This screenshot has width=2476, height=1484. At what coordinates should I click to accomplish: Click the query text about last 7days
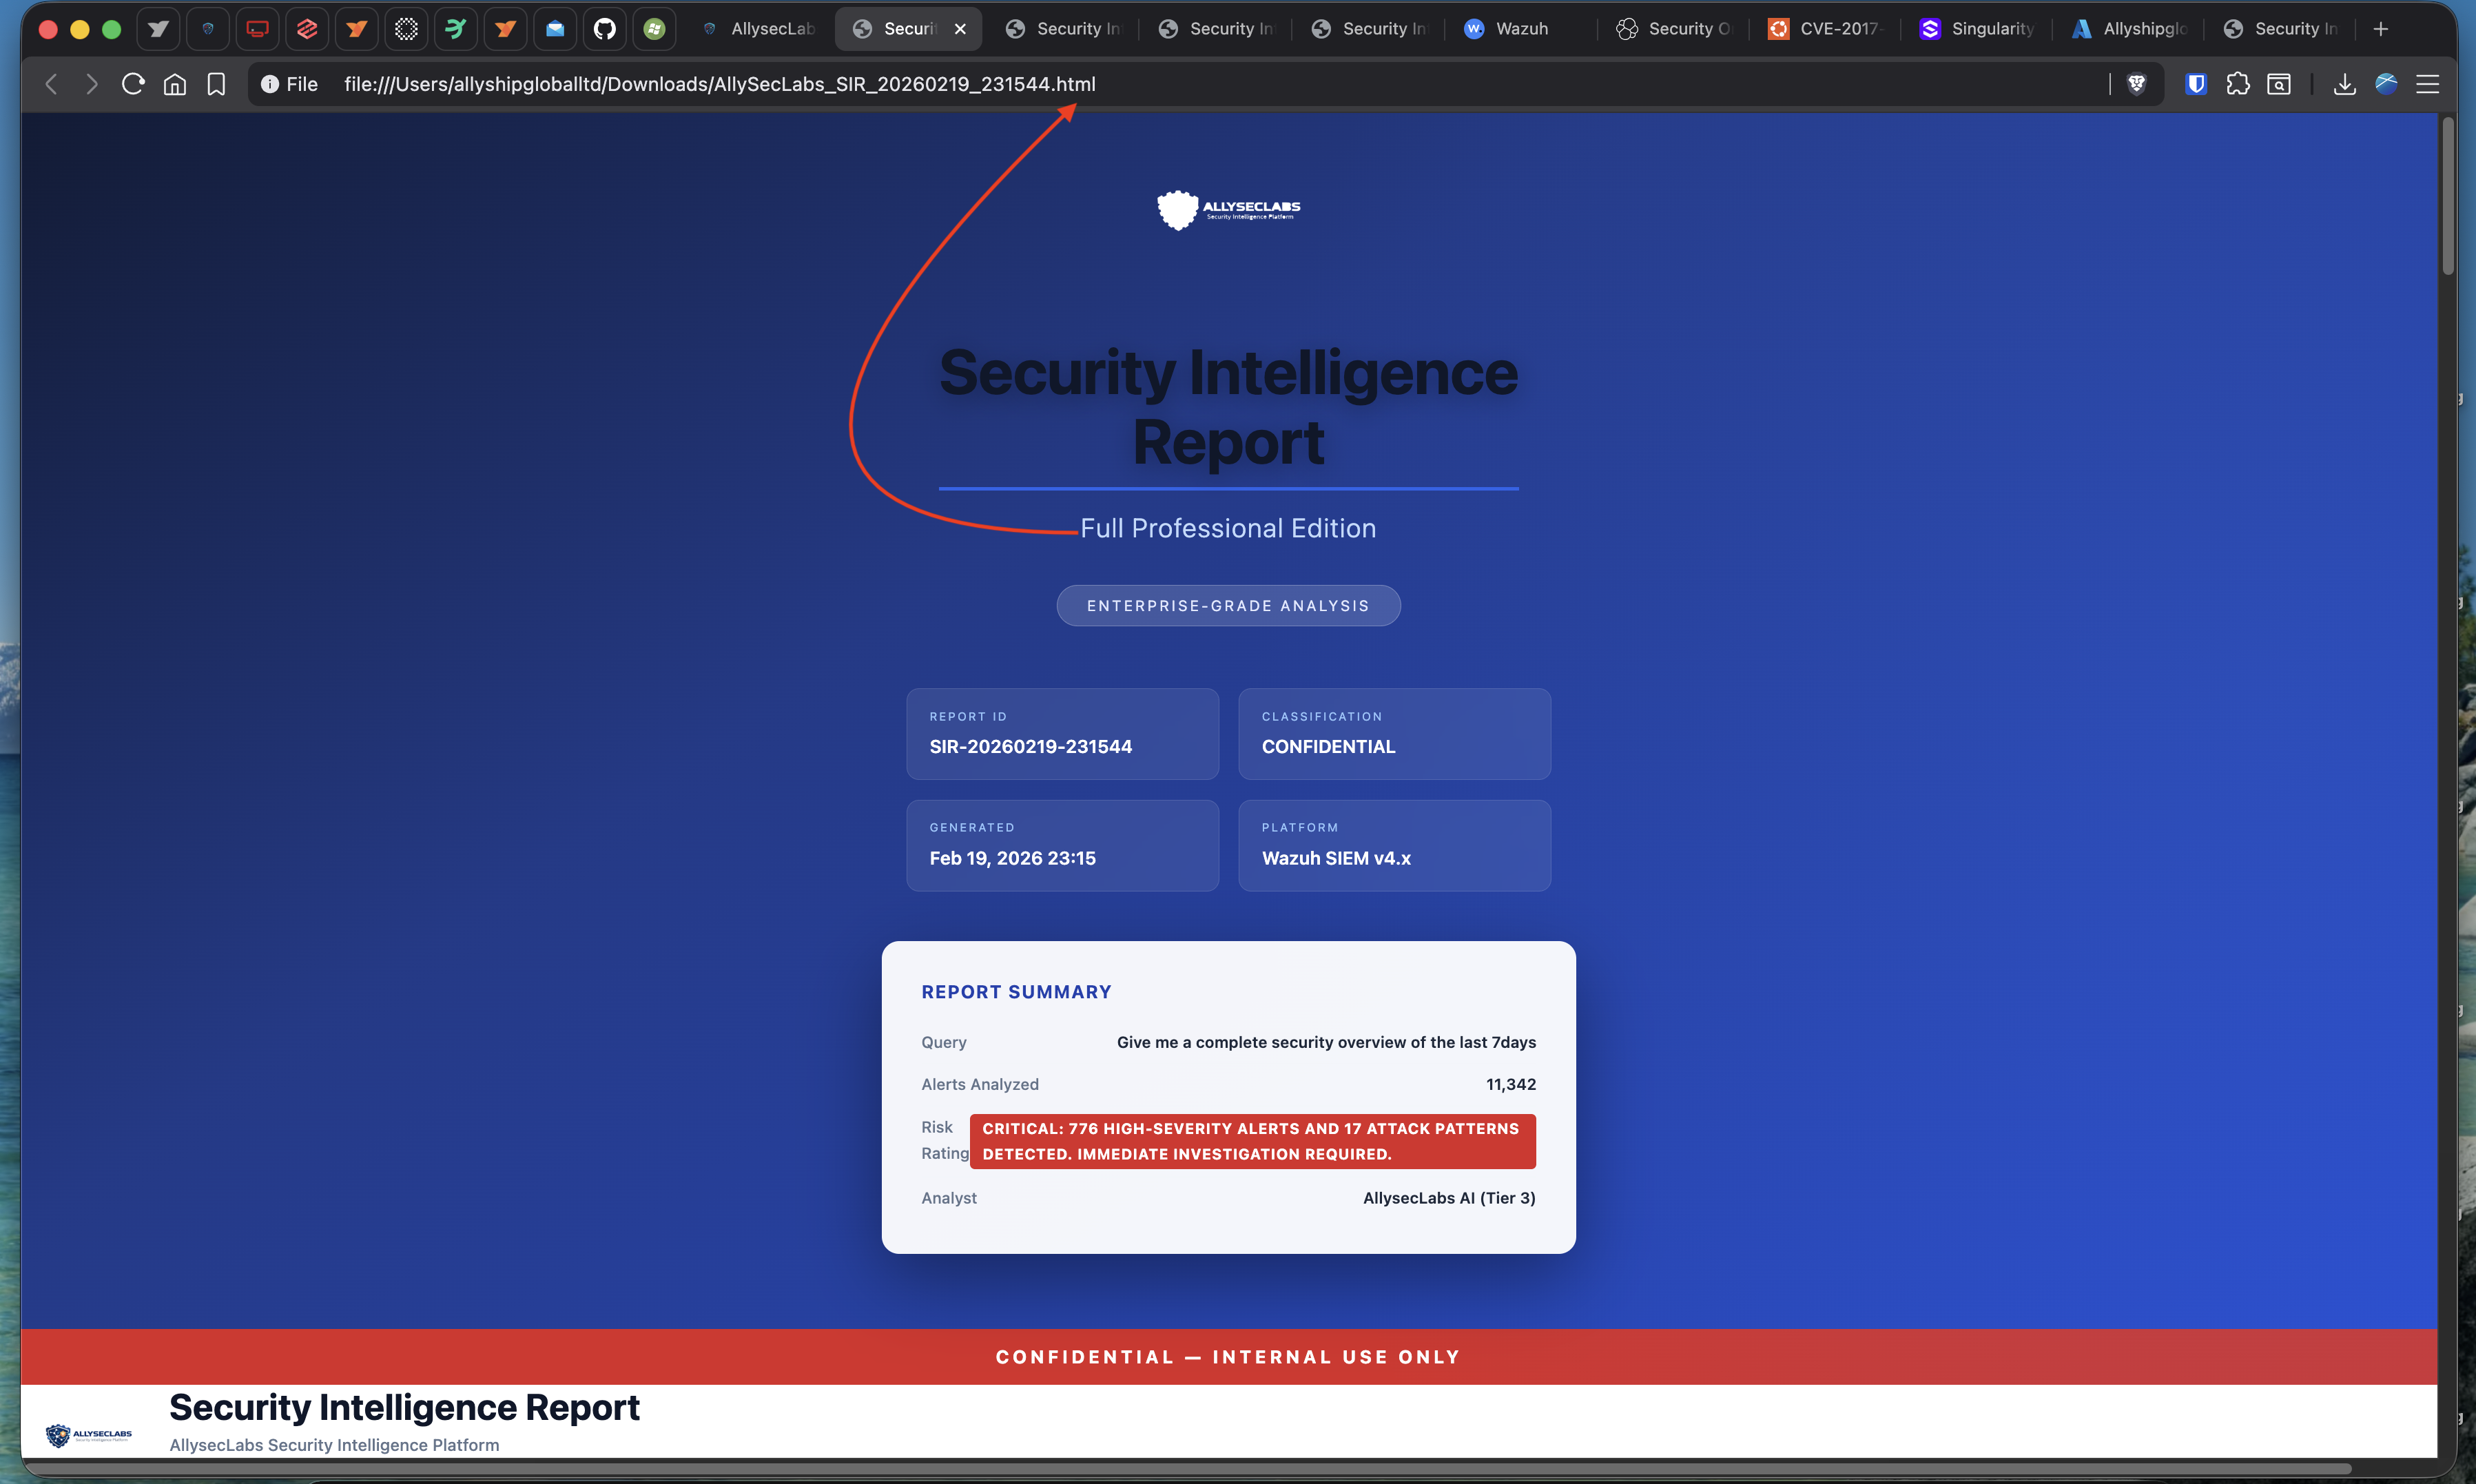point(1326,1042)
